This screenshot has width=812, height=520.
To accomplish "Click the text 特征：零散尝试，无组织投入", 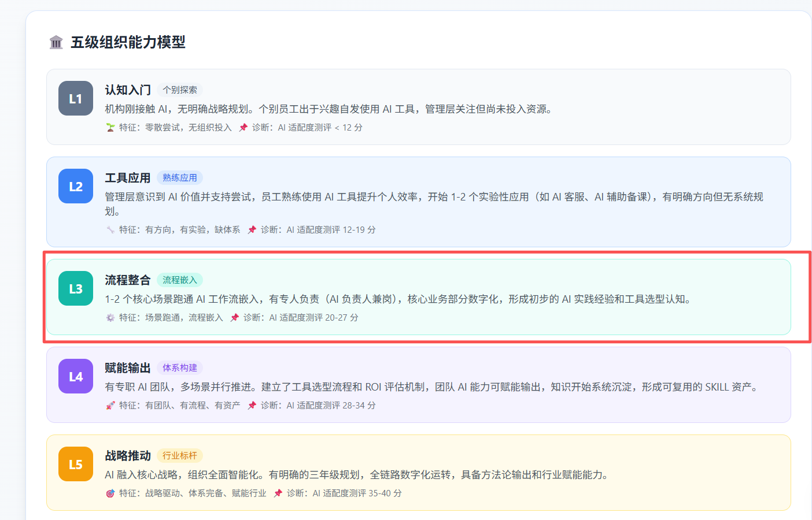I will [x=175, y=127].
